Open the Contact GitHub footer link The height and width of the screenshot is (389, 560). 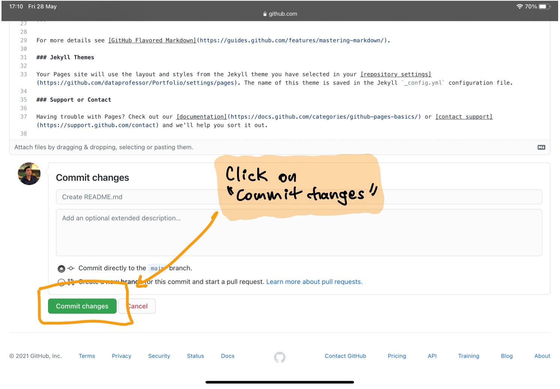click(x=345, y=356)
